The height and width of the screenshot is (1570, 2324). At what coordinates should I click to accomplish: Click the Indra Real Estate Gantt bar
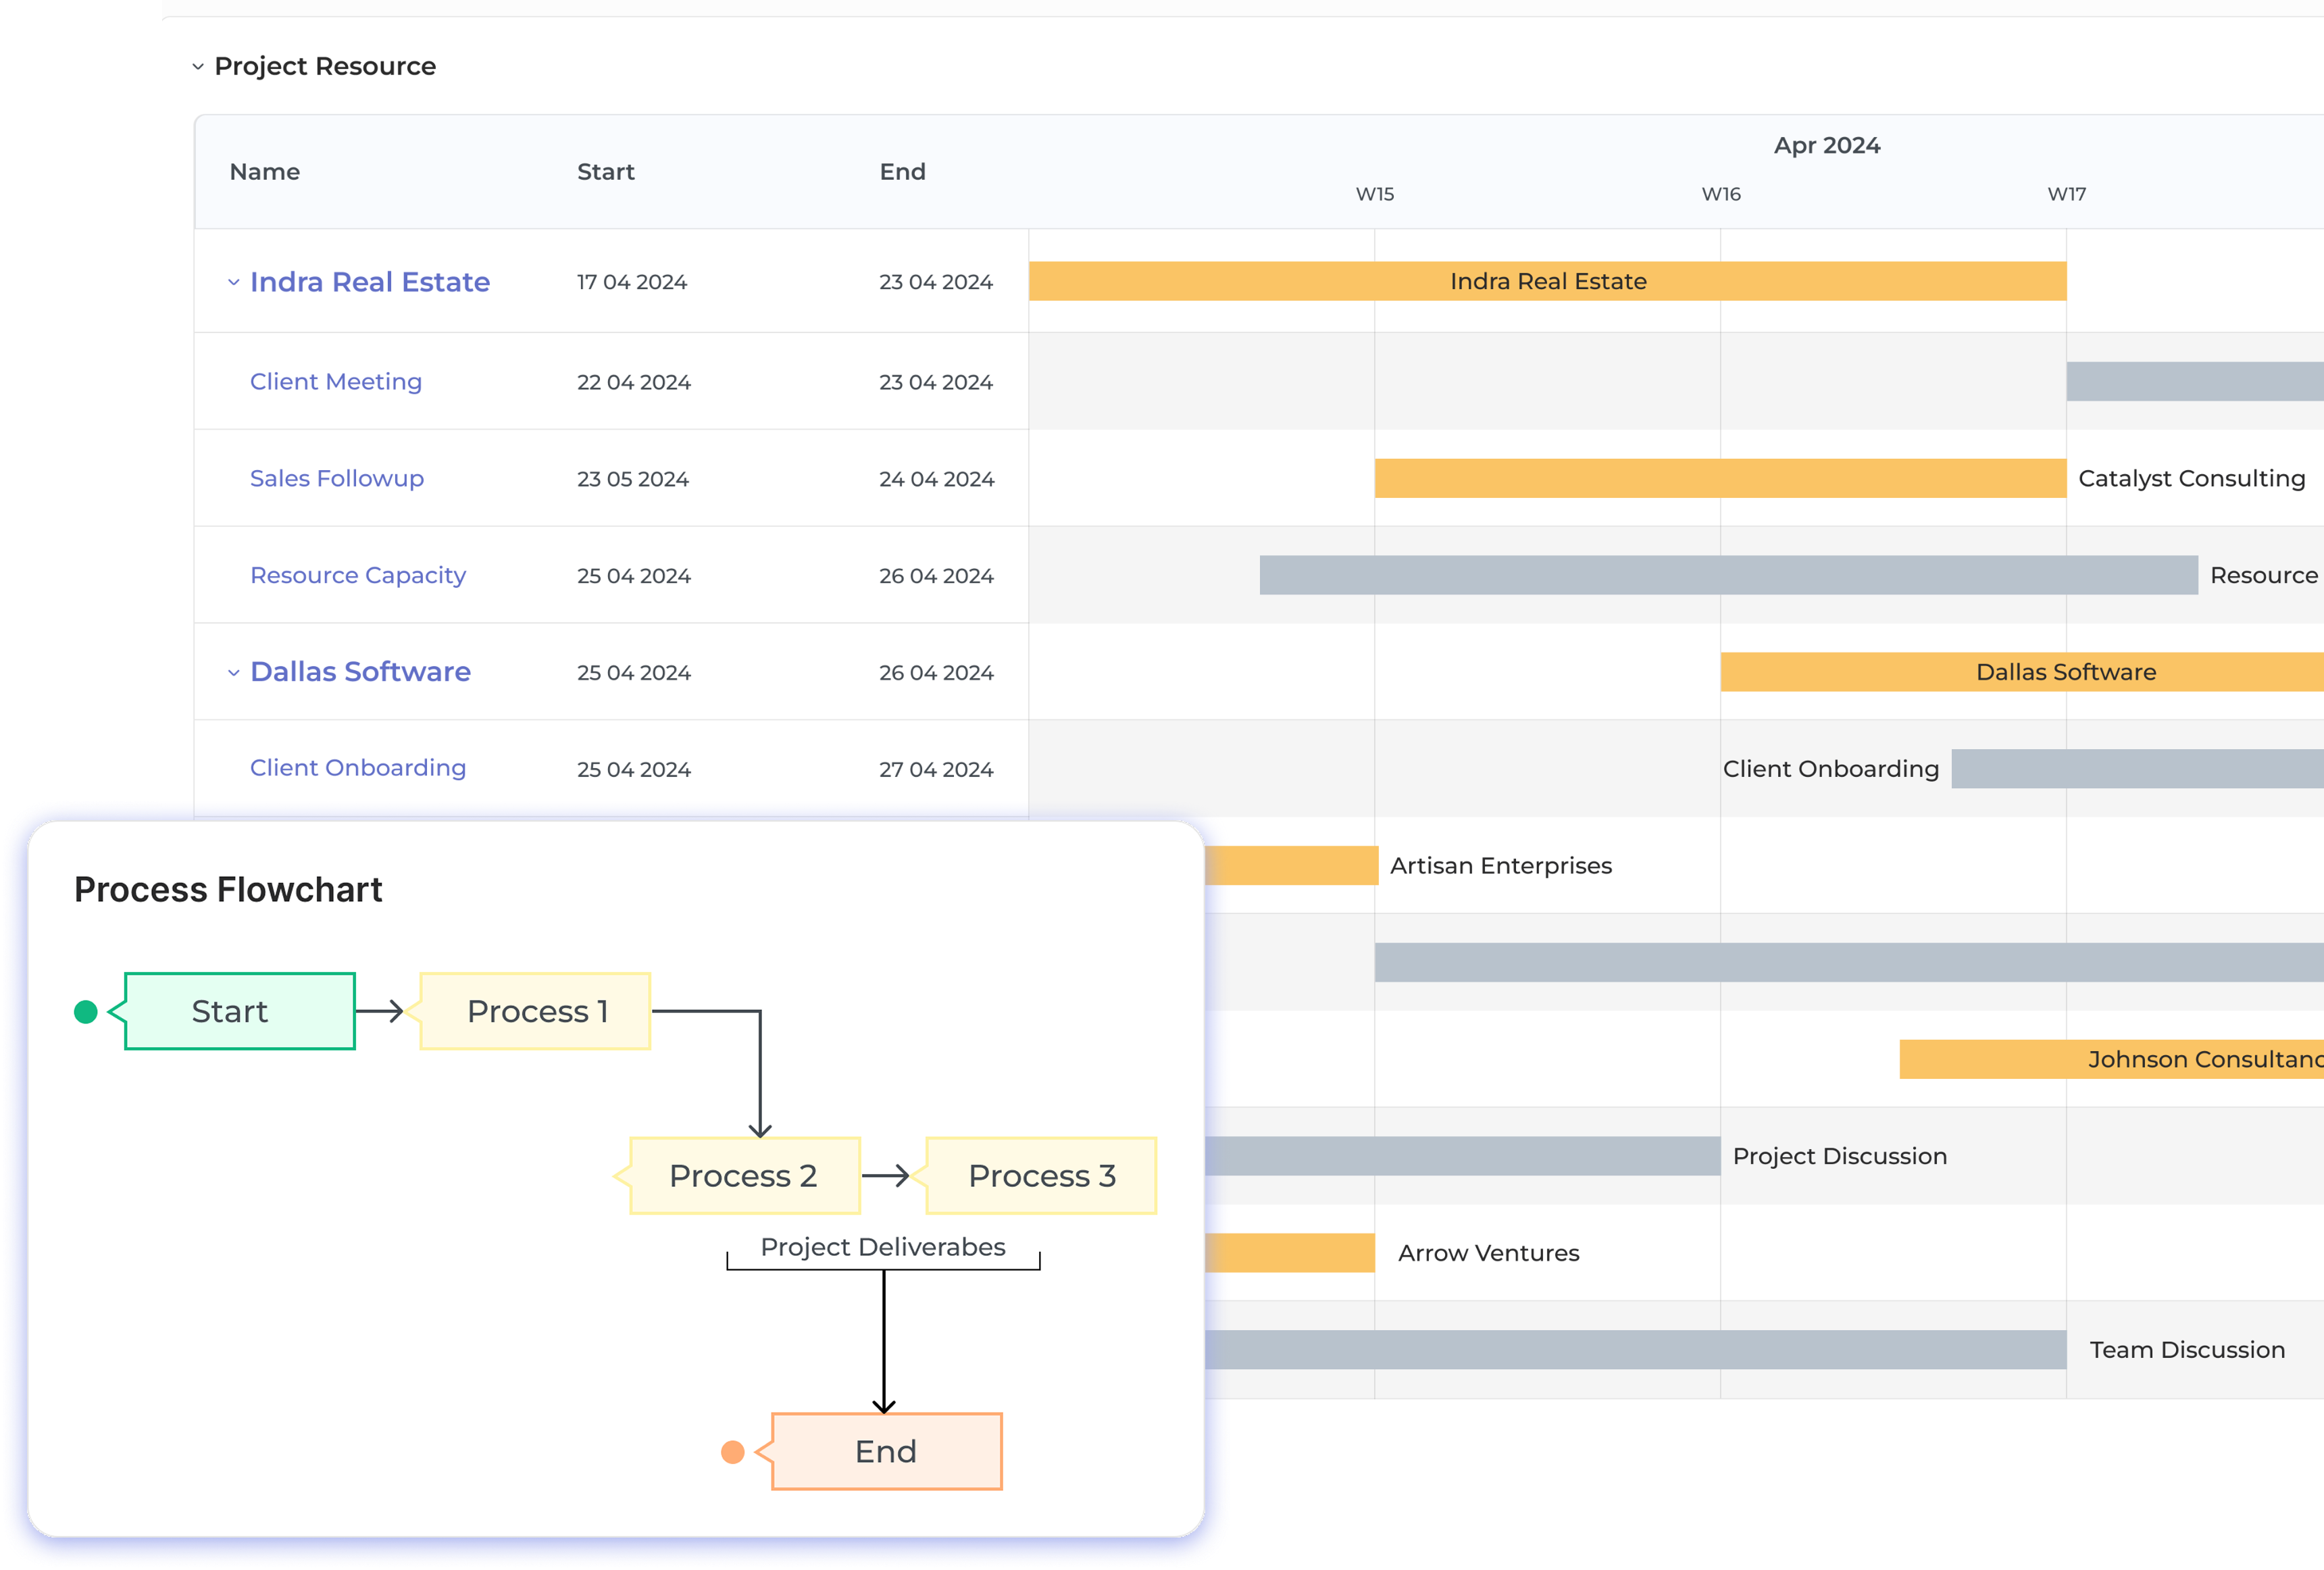pyautogui.click(x=1547, y=282)
